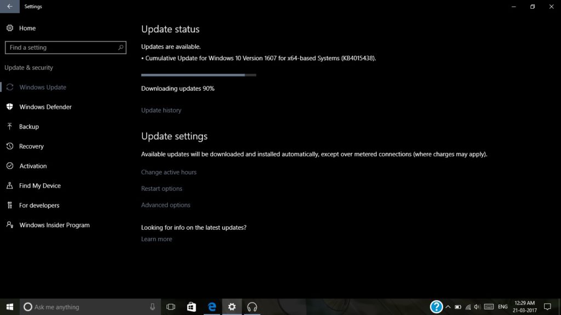
Task: Click the KB4015438 cumulative update entry
Action: [259, 58]
